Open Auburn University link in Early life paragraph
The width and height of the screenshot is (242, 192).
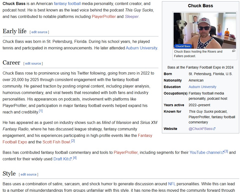click(141, 48)
